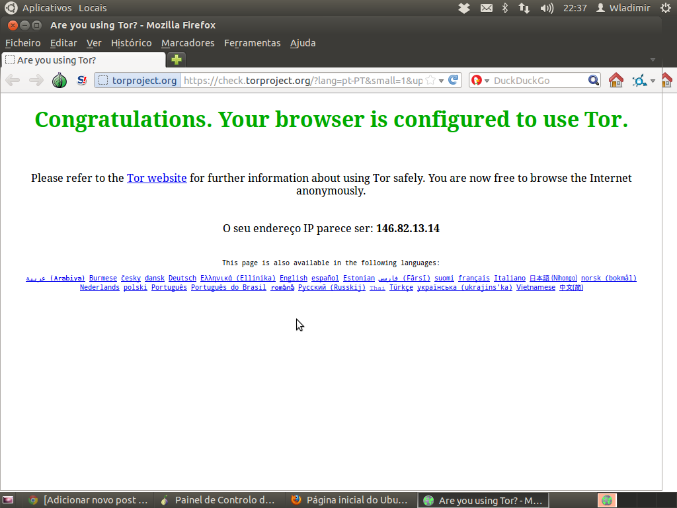Image resolution: width=677 pixels, height=508 pixels.
Task: Open the Bluetooth indicator
Action: pyautogui.click(x=504, y=8)
